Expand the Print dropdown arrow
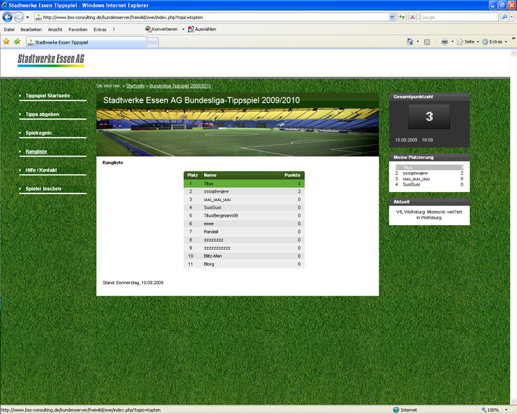Screen dimensions: 517x414 452,41
